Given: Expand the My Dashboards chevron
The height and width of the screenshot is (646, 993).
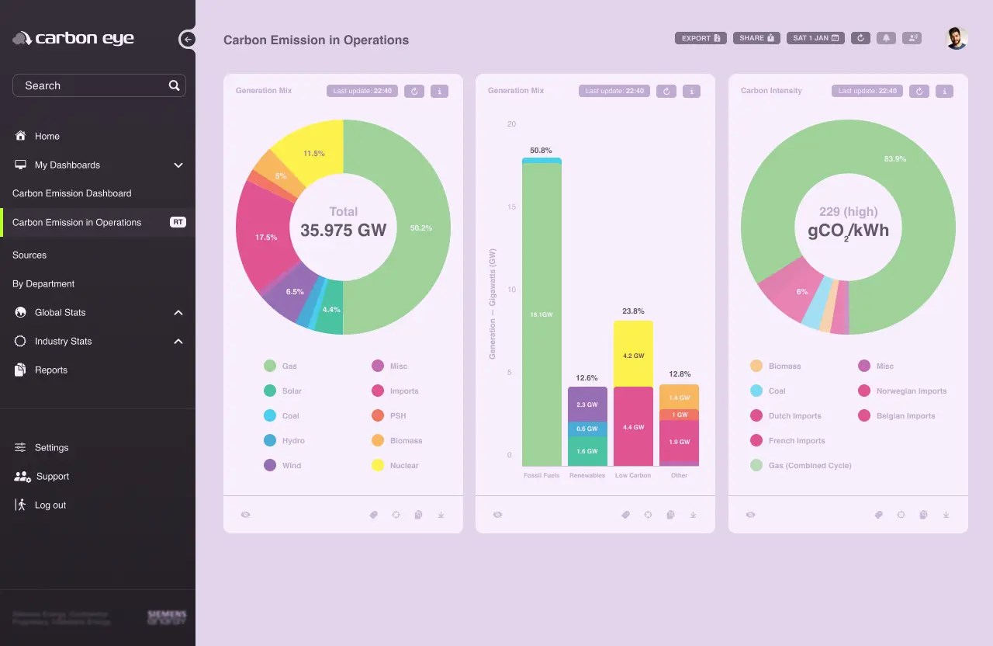Looking at the screenshot, I should click(178, 165).
